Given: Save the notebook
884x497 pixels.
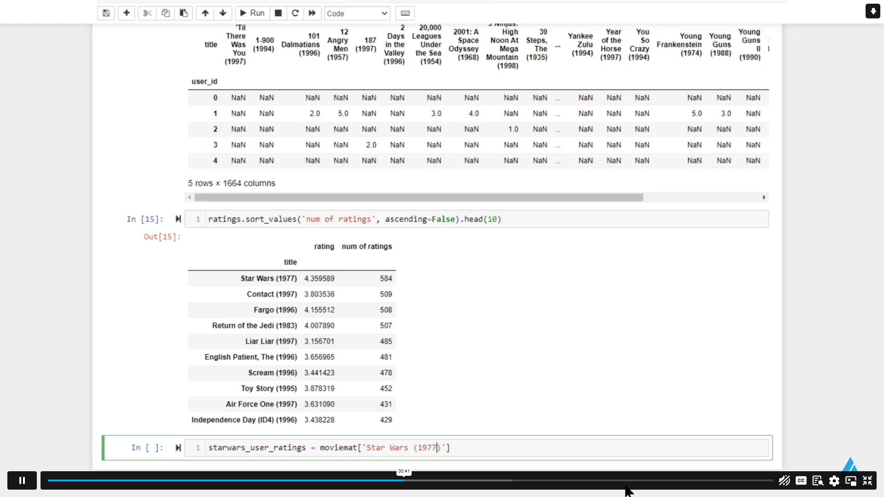Looking at the screenshot, I should (106, 13).
